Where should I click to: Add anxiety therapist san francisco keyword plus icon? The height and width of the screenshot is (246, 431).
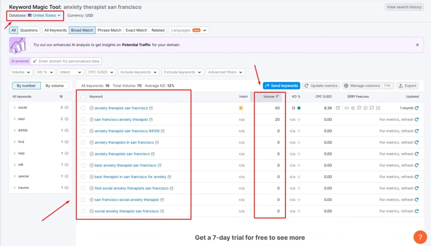pos(91,108)
